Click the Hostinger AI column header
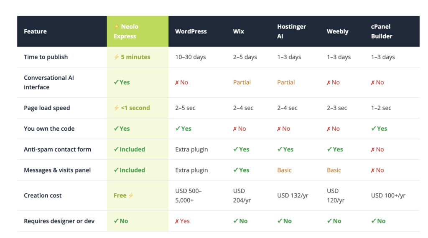 pyautogui.click(x=291, y=31)
